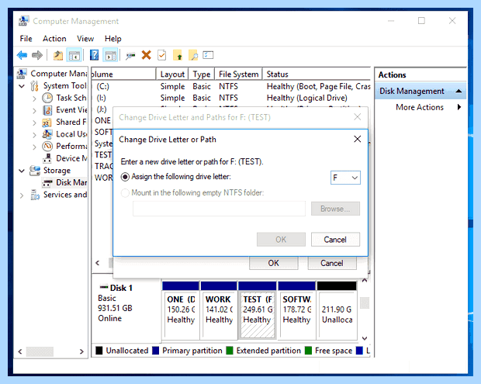Click the Up one level folder icon
Image resolution: width=481 pixels, height=384 pixels.
(58, 56)
